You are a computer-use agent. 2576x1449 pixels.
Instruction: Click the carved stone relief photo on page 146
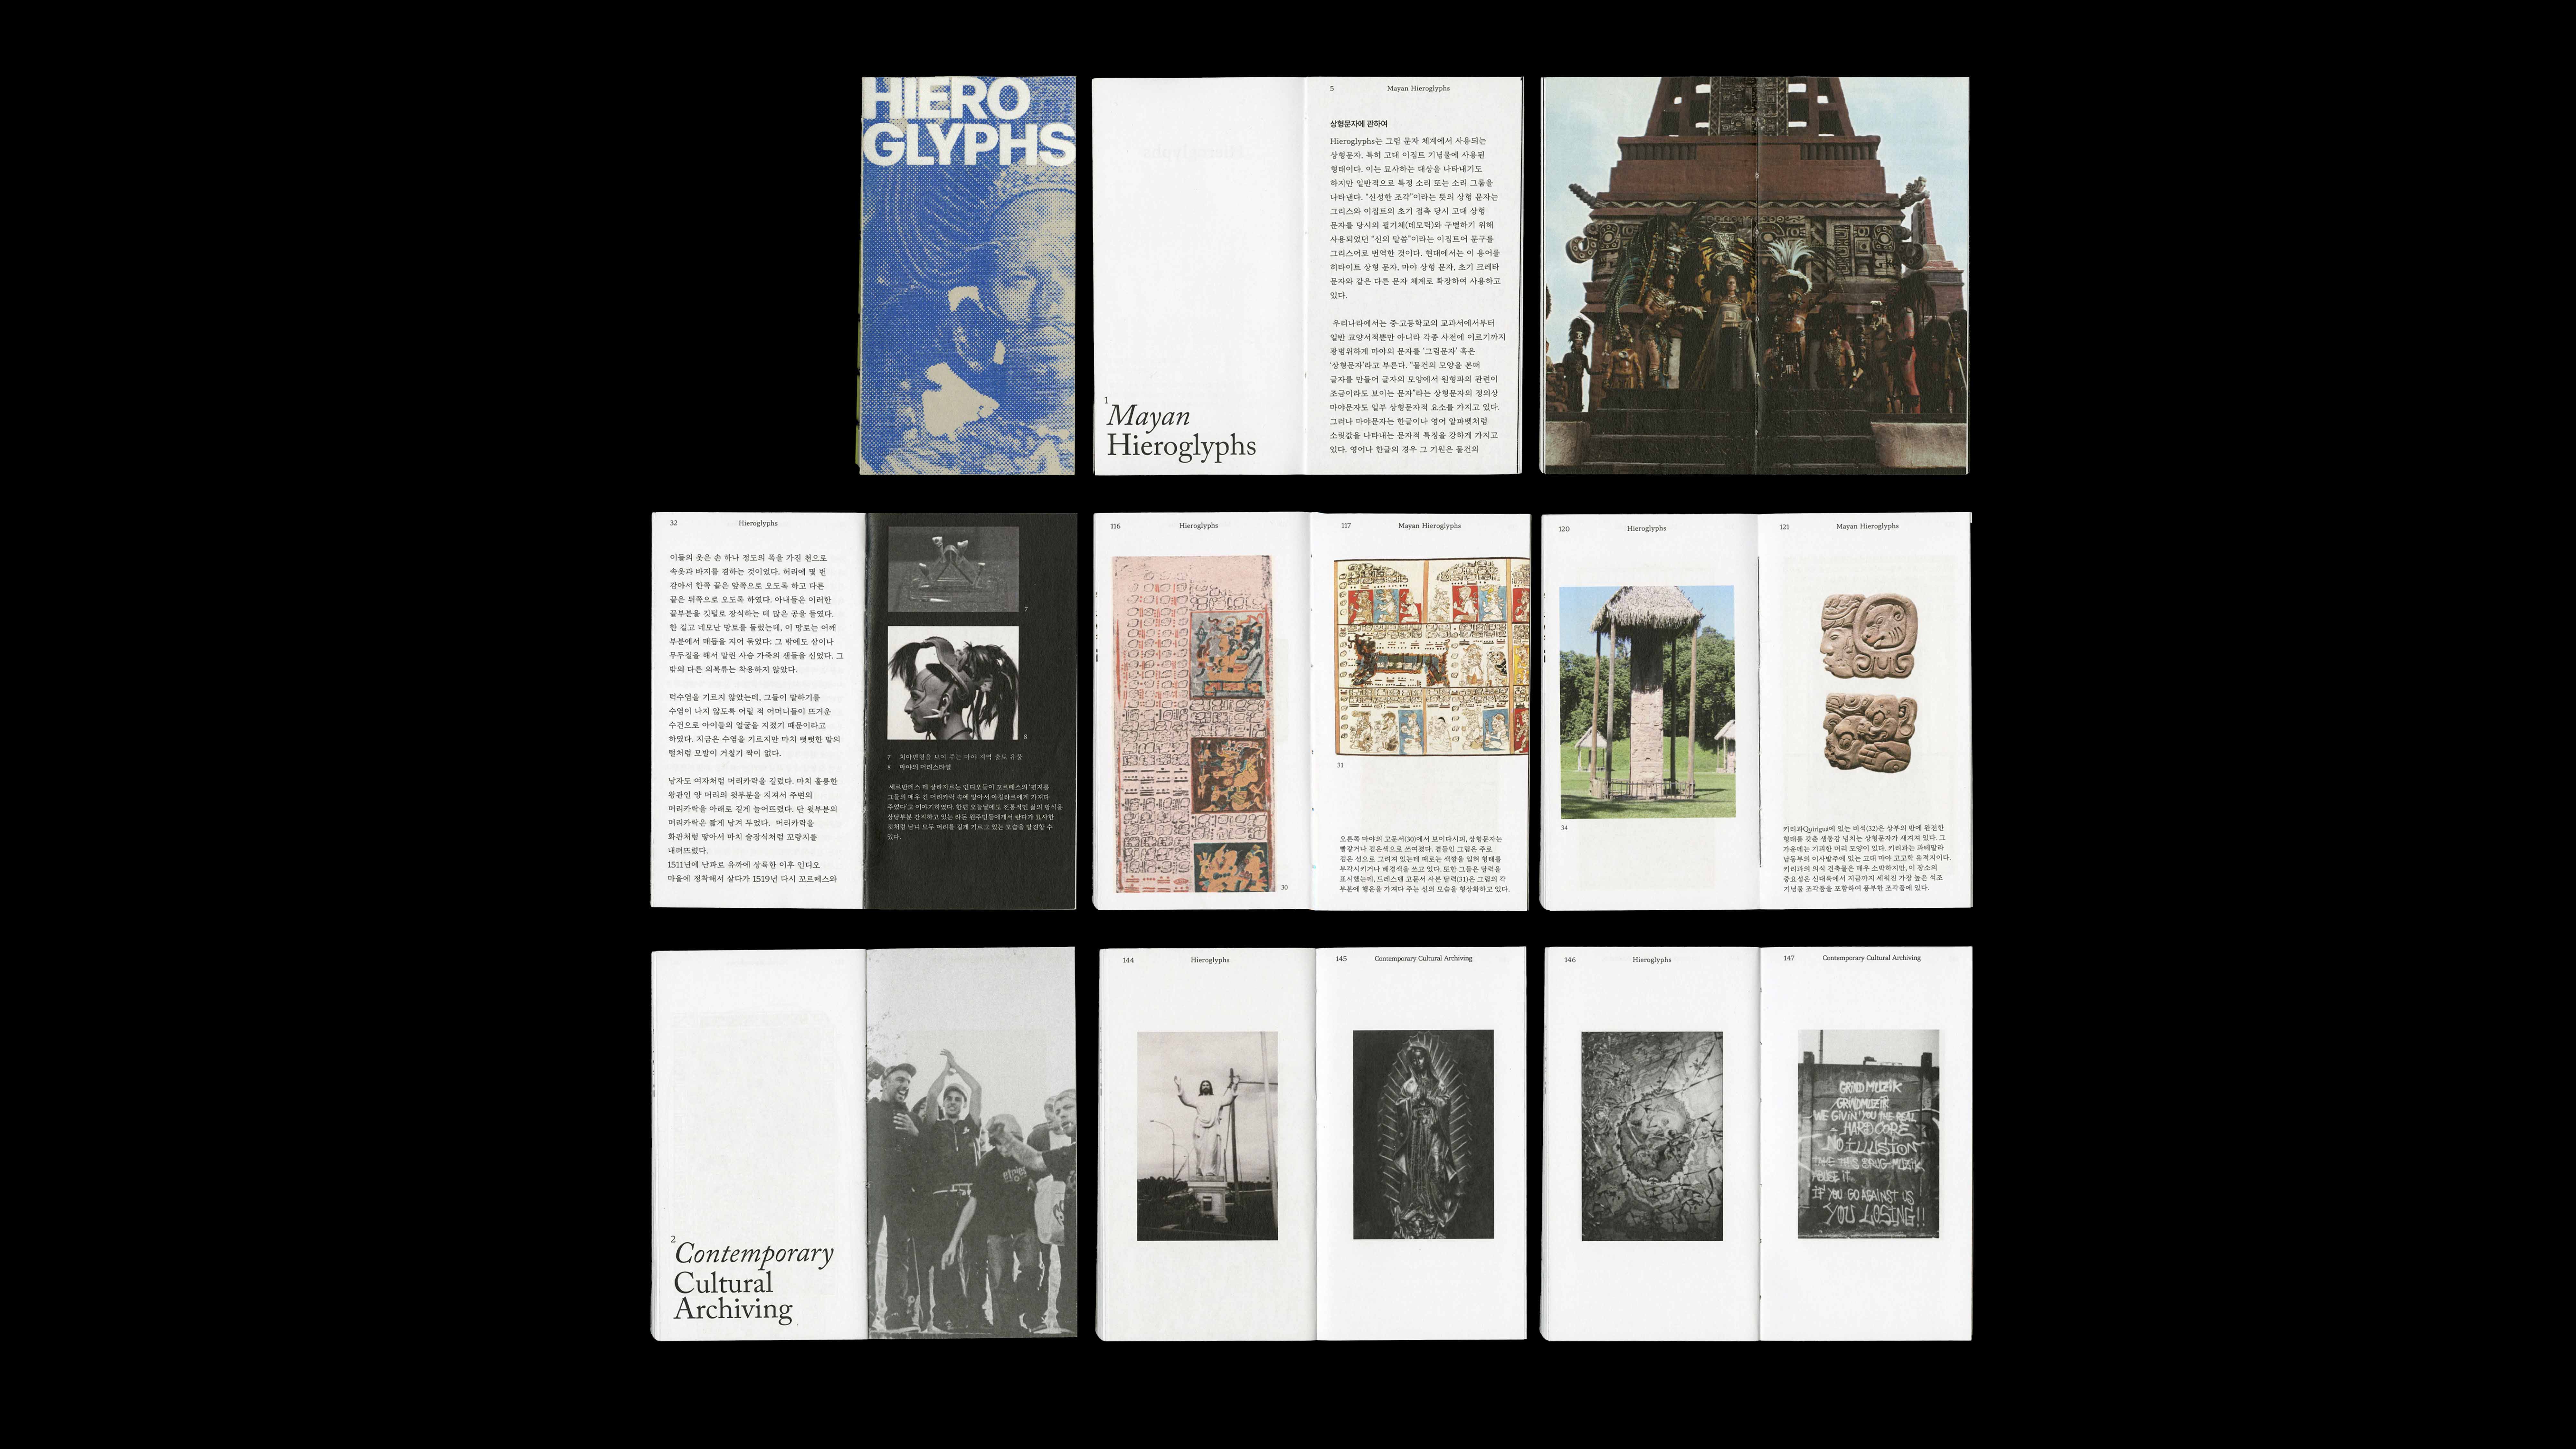1652,1136
